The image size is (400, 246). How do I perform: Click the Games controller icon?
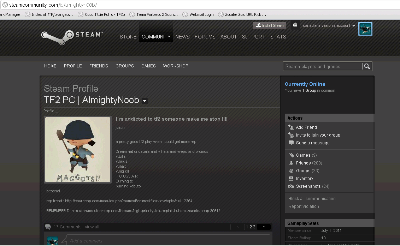[x=291, y=155]
